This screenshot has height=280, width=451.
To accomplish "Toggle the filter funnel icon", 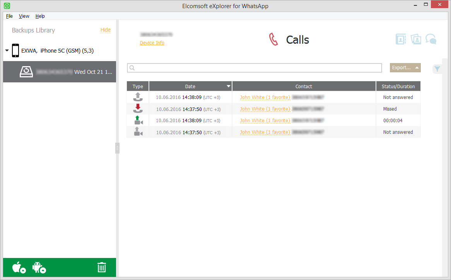I will click(437, 69).
